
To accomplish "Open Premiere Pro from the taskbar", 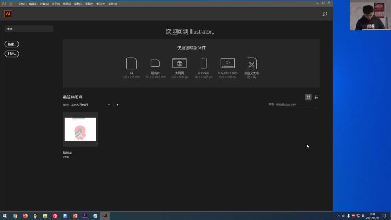I will tap(85, 216).
